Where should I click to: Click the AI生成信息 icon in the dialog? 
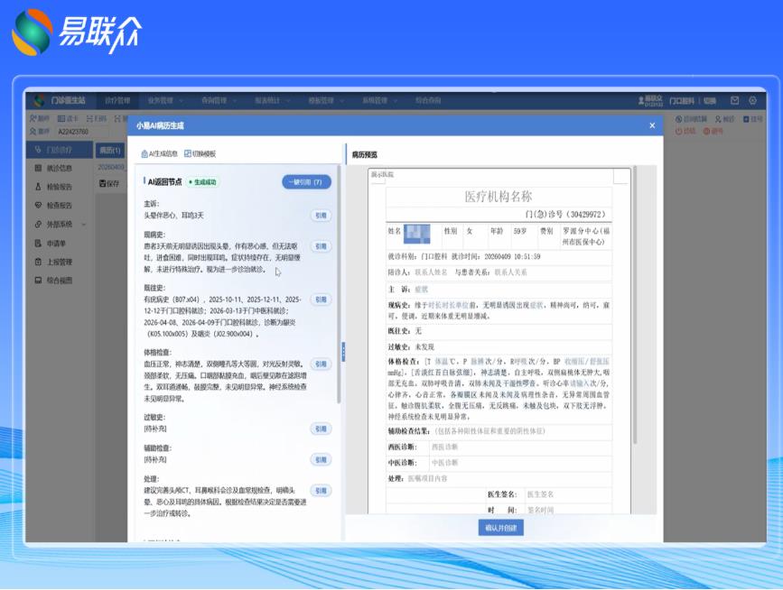tap(144, 153)
